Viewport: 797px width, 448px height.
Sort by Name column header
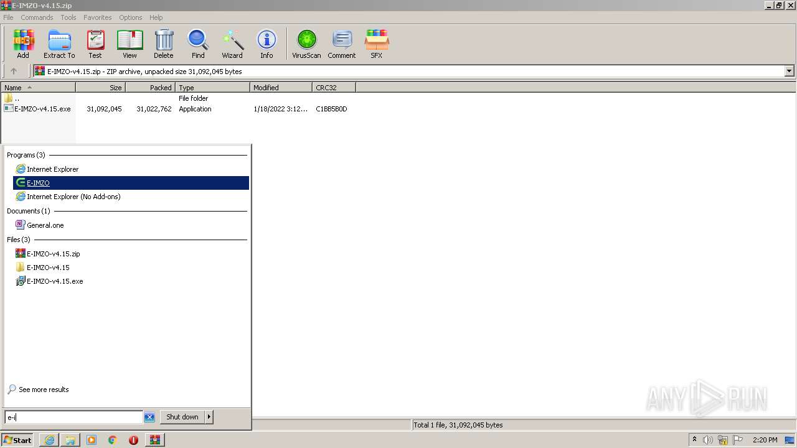[38, 88]
